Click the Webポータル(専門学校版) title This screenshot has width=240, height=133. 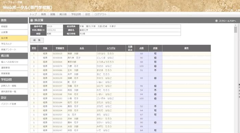click(x=27, y=8)
